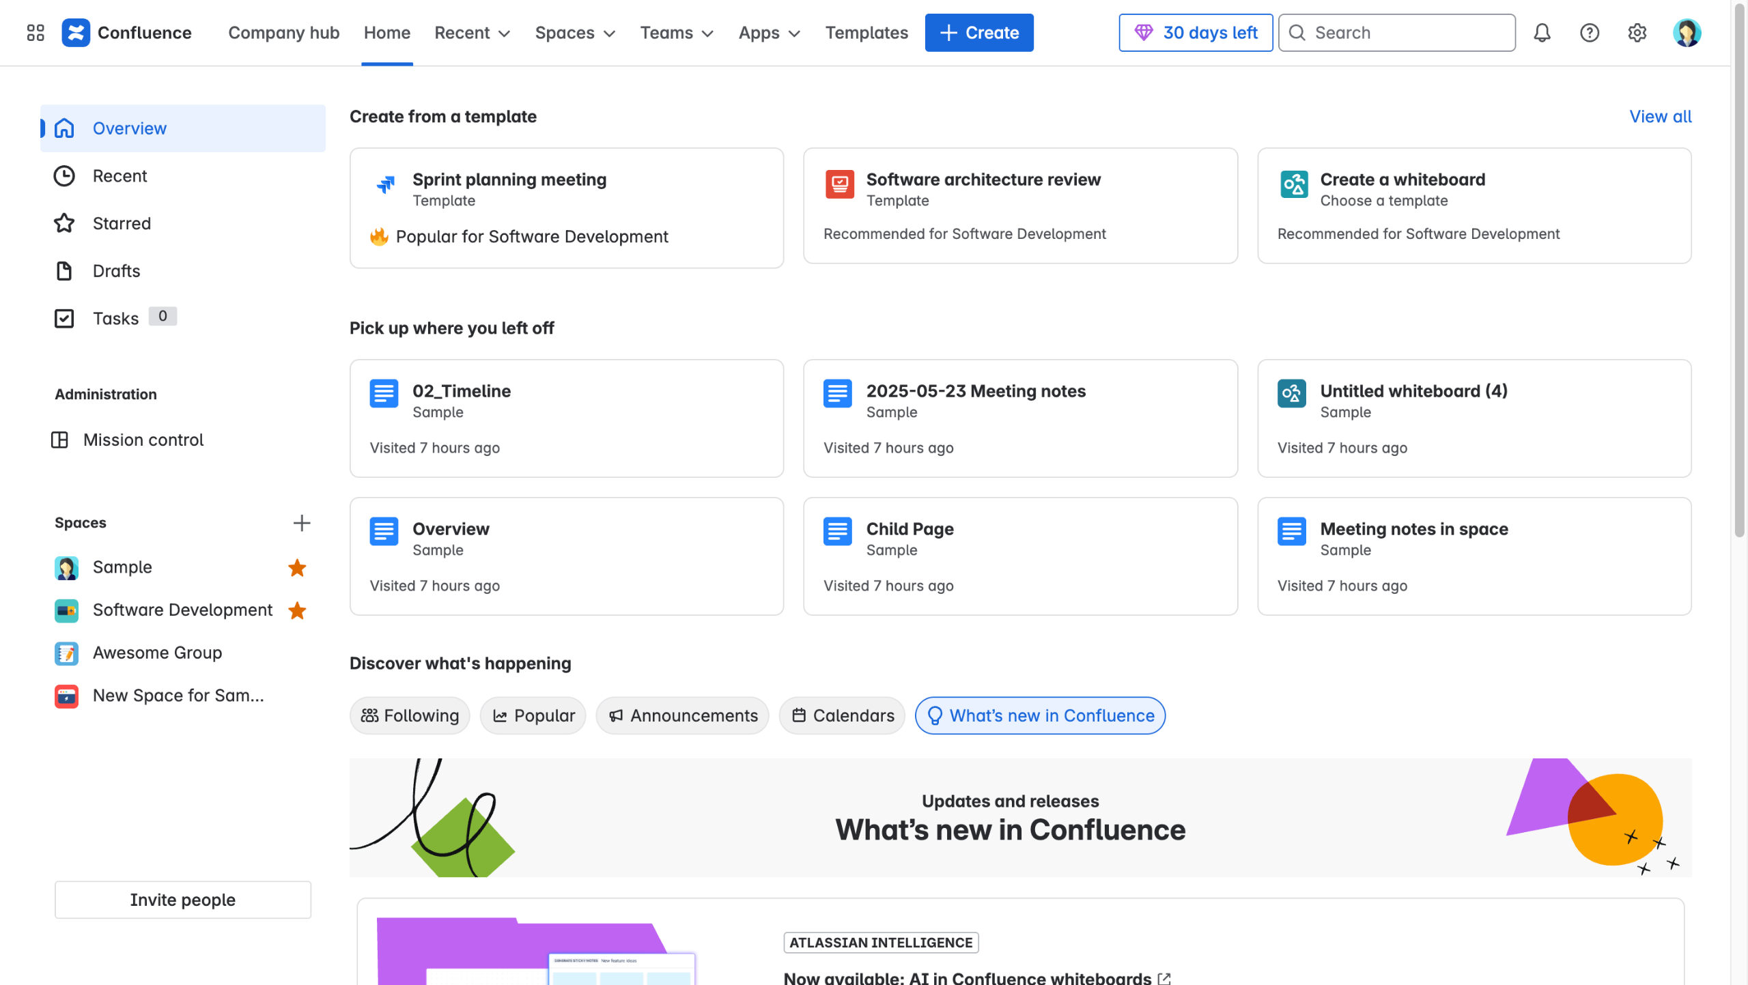Open the app switcher grid icon
Screen dimensions: 1748x985
pyautogui.click(x=36, y=33)
